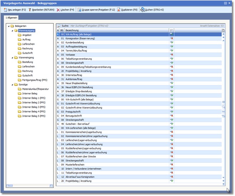
Task: Click the magnifier icon on grid's right edge
Action: click(x=224, y=107)
